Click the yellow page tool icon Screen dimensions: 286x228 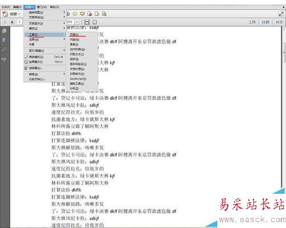(x=97, y=14)
